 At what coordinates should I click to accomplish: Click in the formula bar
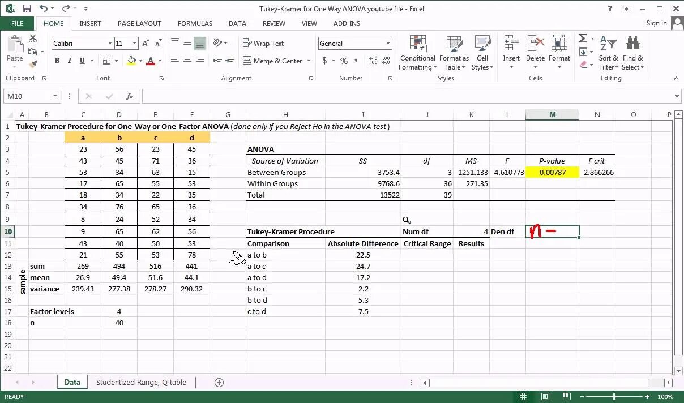click(x=407, y=96)
